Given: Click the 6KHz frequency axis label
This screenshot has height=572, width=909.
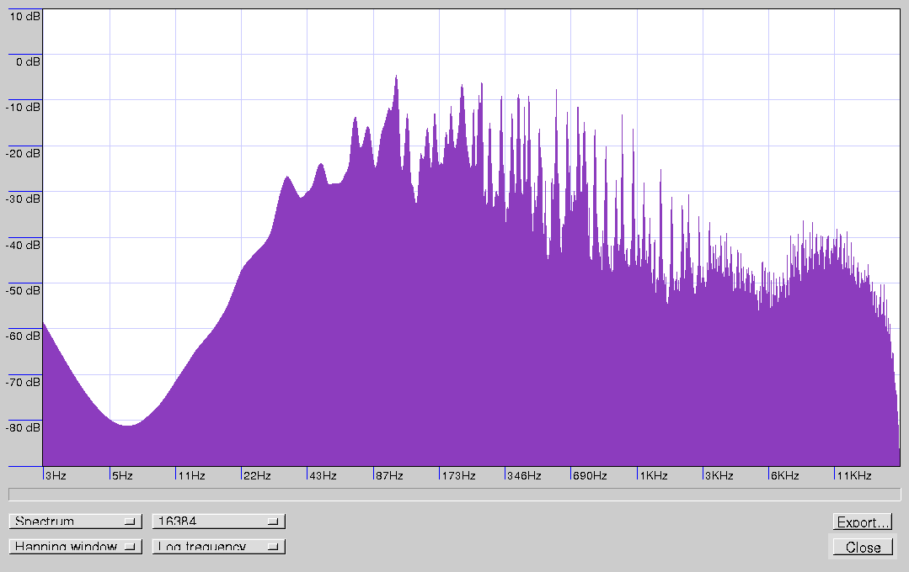Looking at the screenshot, I should point(785,476).
